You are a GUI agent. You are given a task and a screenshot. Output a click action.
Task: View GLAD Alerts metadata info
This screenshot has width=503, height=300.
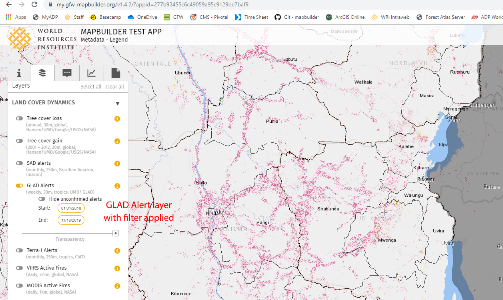click(117, 186)
